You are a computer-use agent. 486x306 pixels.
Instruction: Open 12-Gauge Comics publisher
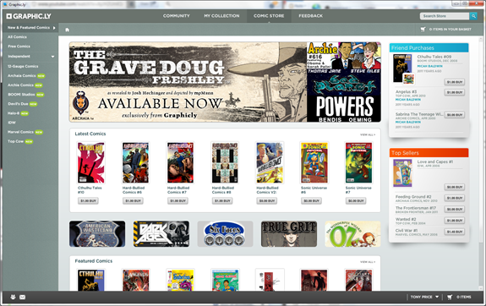23,66
